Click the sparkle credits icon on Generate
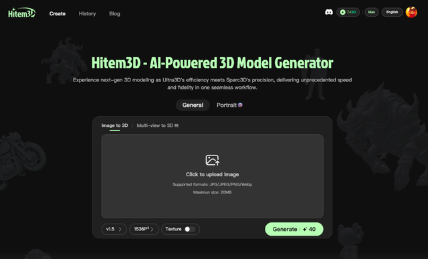This screenshot has width=428, height=259. click(x=305, y=230)
